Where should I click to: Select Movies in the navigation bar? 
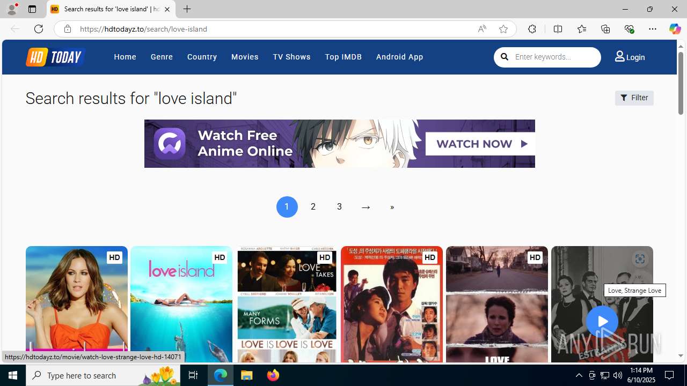[245, 57]
